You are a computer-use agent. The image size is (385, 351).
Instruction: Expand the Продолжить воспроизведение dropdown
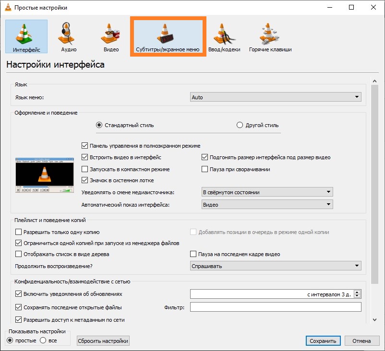(276, 266)
